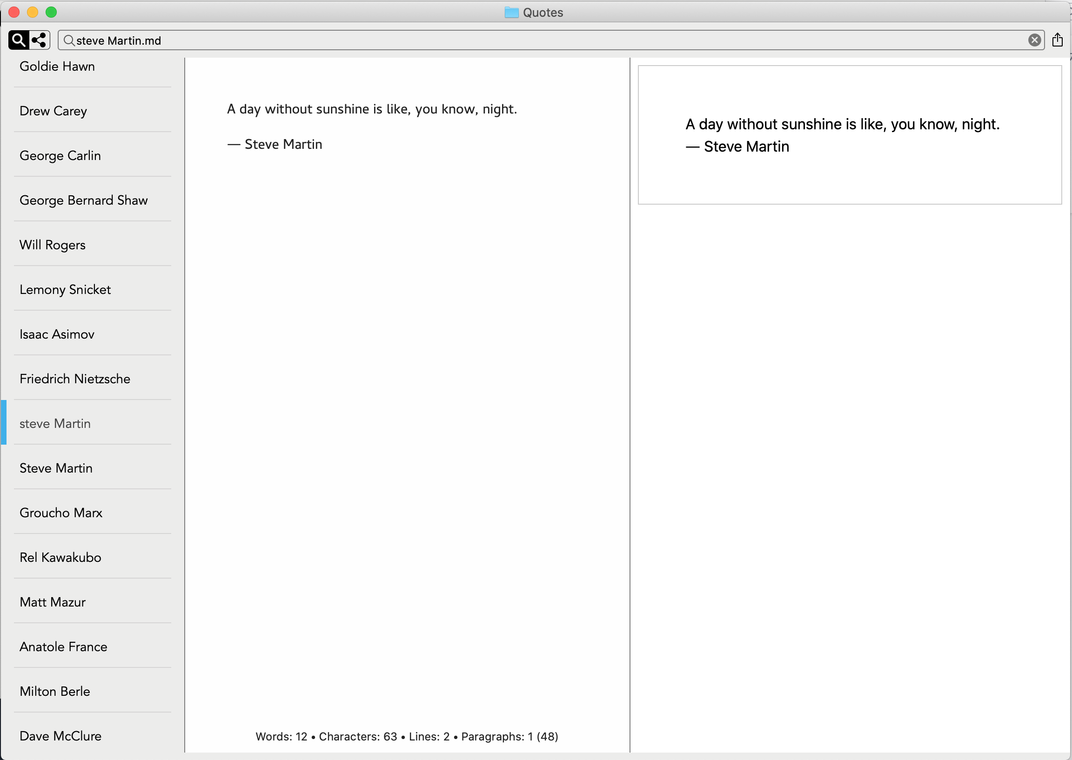Open the Goldie Hawn note
The width and height of the screenshot is (1072, 760).
tap(57, 67)
